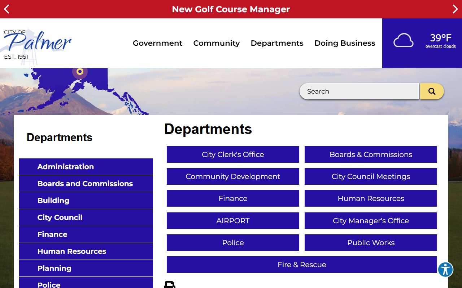Open Human Resources button in main grid
The height and width of the screenshot is (288, 462).
tap(371, 198)
